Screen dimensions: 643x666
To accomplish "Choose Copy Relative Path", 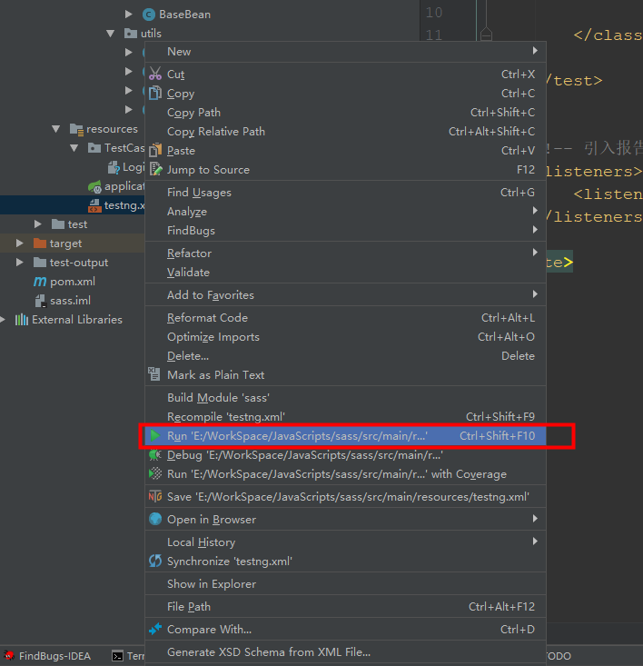I will coord(345,131).
